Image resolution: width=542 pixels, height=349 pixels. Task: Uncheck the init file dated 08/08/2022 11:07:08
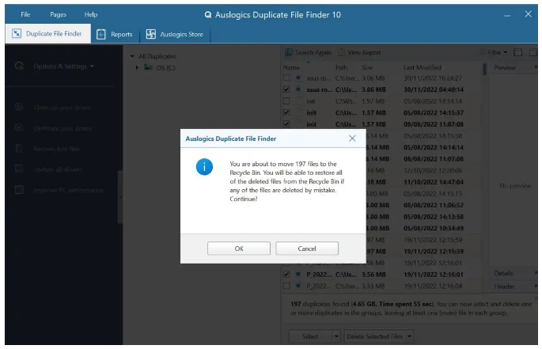click(286, 123)
